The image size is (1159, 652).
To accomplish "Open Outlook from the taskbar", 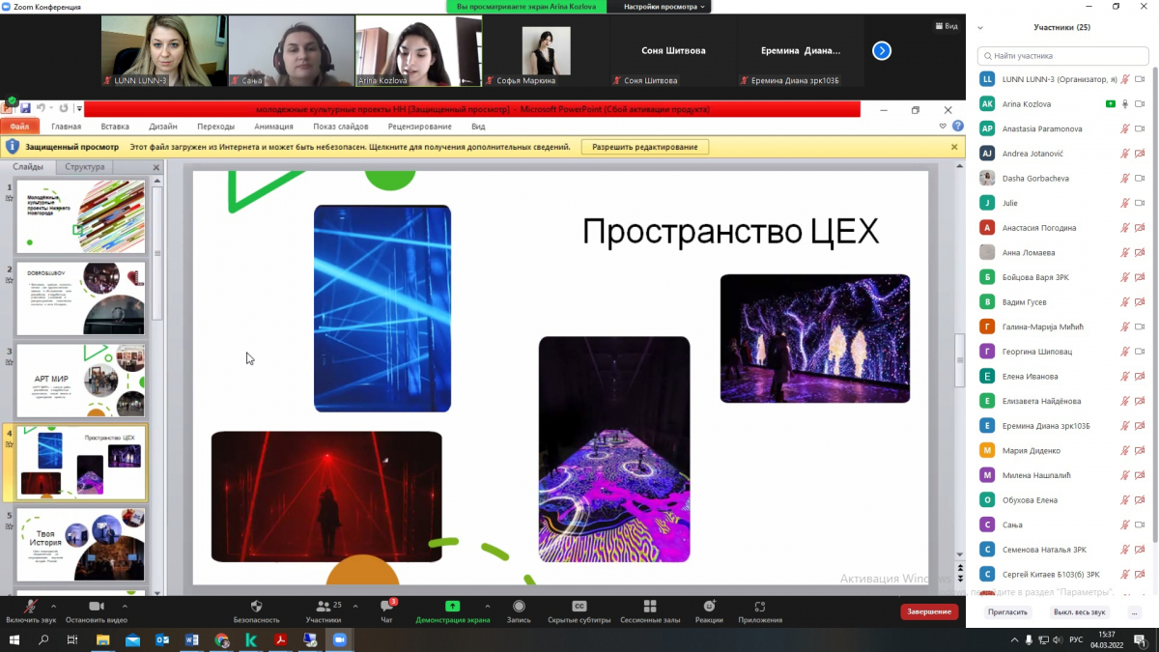I will 162,639.
